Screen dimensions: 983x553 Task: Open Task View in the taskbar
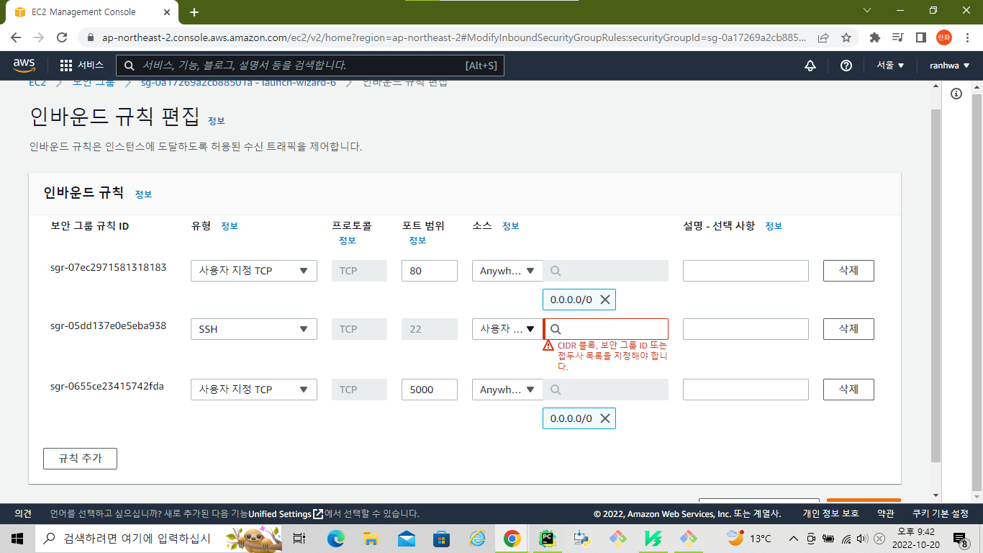[299, 538]
